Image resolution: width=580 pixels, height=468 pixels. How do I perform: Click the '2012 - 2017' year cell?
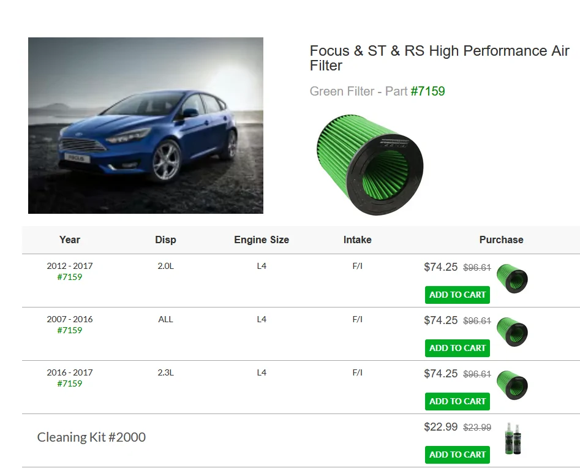click(70, 266)
